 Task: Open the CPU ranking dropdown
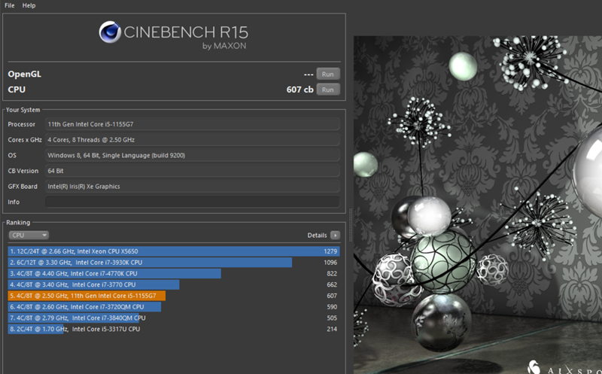(29, 235)
